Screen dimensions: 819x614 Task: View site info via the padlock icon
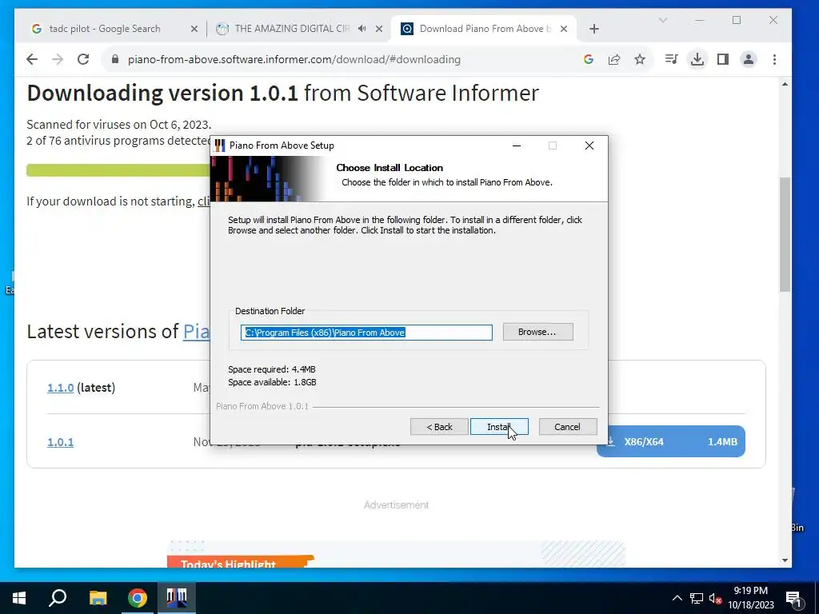(x=115, y=59)
